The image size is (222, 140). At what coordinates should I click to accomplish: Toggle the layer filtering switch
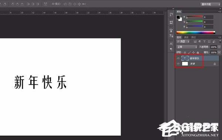click(220, 41)
